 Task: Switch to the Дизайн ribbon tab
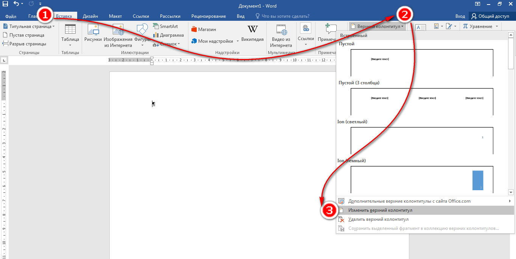90,16
